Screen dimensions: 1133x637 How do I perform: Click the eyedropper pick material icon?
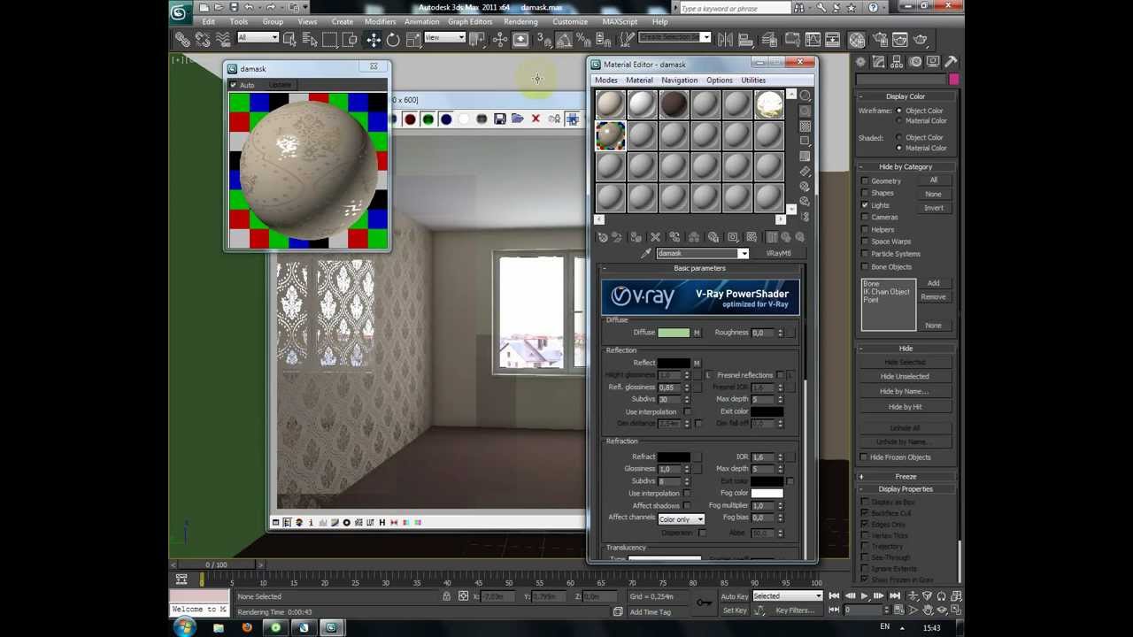click(x=646, y=254)
